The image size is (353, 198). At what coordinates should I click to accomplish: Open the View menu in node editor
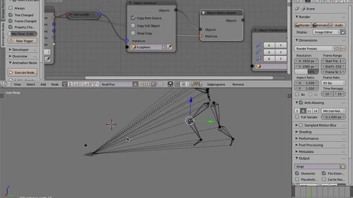tap(17, 84)
